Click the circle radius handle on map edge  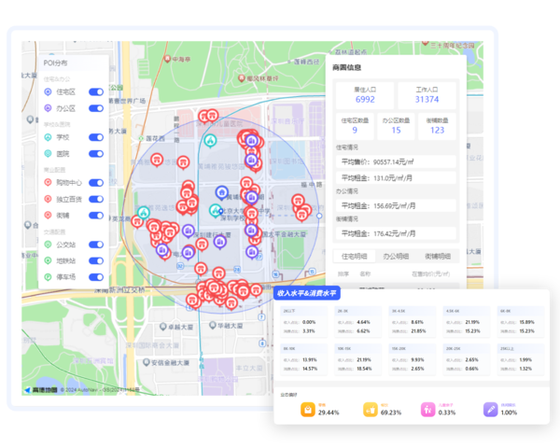click(319, 216)
